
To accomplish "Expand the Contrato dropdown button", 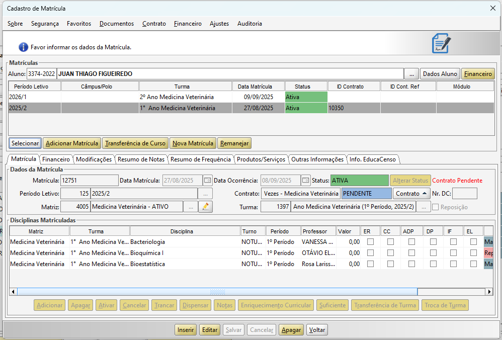I will 411,193.
